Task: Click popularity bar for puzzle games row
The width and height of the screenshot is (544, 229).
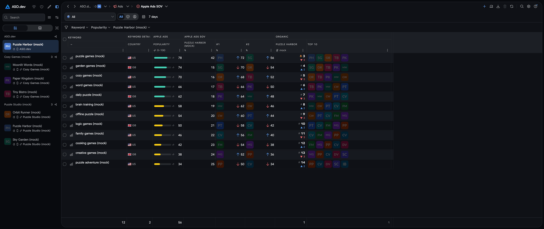Action: click(162, 58)
